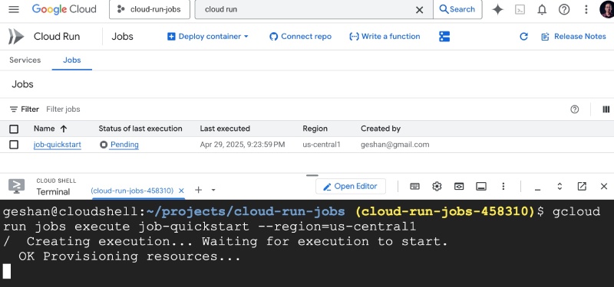Click the Cloud Shell terminal logo icon
614x287 pixels.
click(x=16, y=187)
